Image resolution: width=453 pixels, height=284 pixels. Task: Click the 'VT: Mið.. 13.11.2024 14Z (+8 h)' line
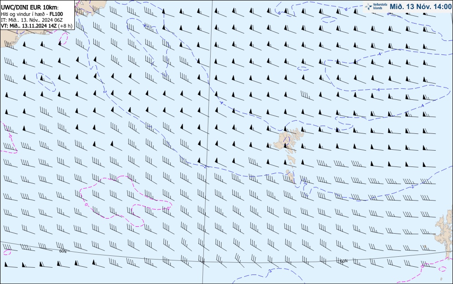pyautogui.click(x=37, y=26)
